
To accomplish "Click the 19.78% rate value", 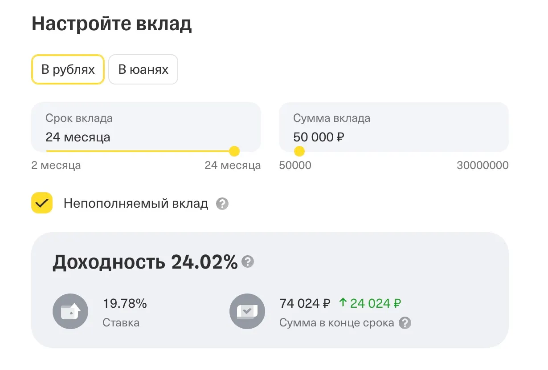I will pos(125,304).
